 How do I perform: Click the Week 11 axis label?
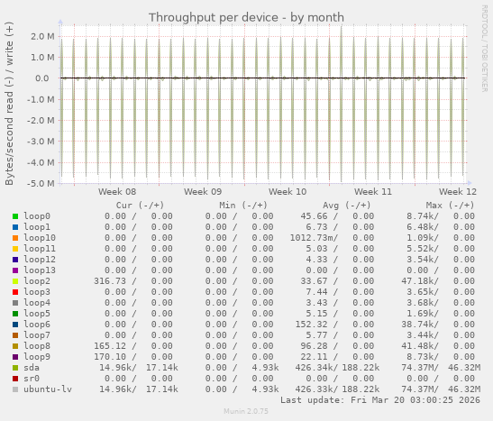pos(373,192)
